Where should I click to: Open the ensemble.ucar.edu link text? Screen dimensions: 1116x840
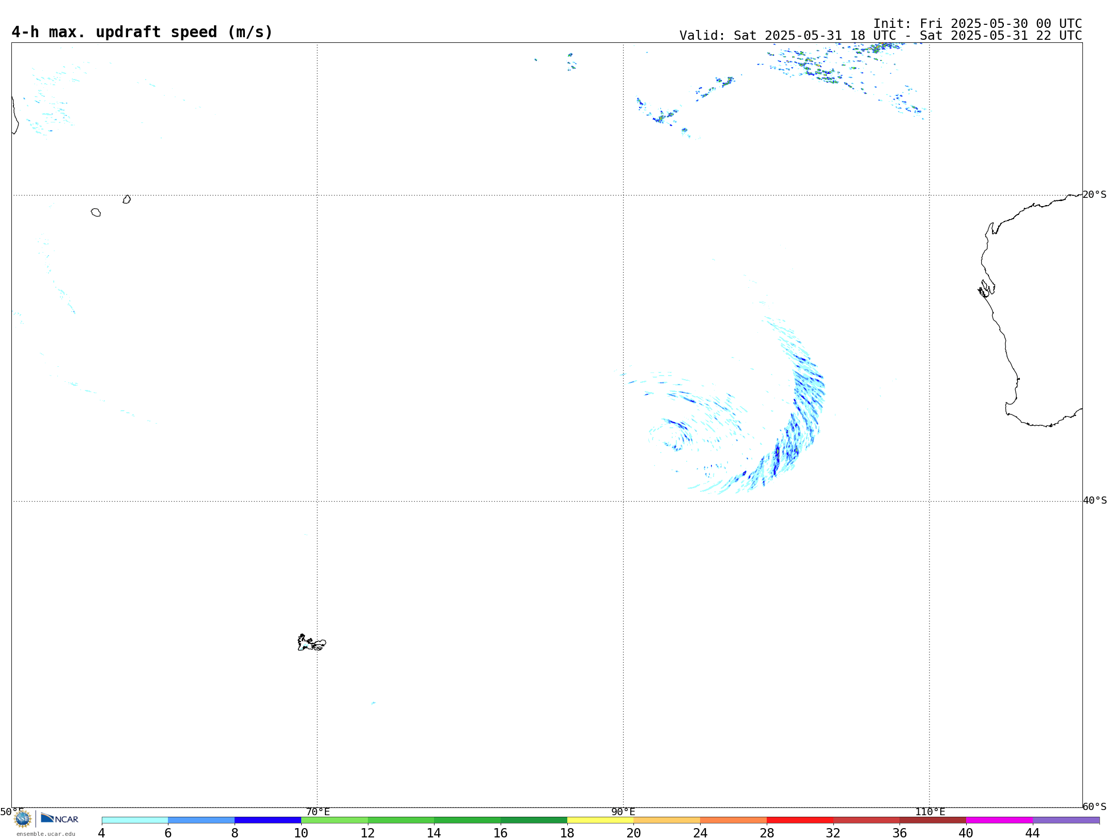coord(46,834)
